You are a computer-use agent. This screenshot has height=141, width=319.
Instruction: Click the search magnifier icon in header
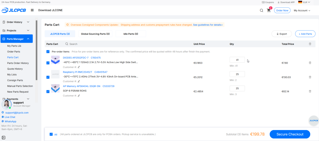pos(261,10)
